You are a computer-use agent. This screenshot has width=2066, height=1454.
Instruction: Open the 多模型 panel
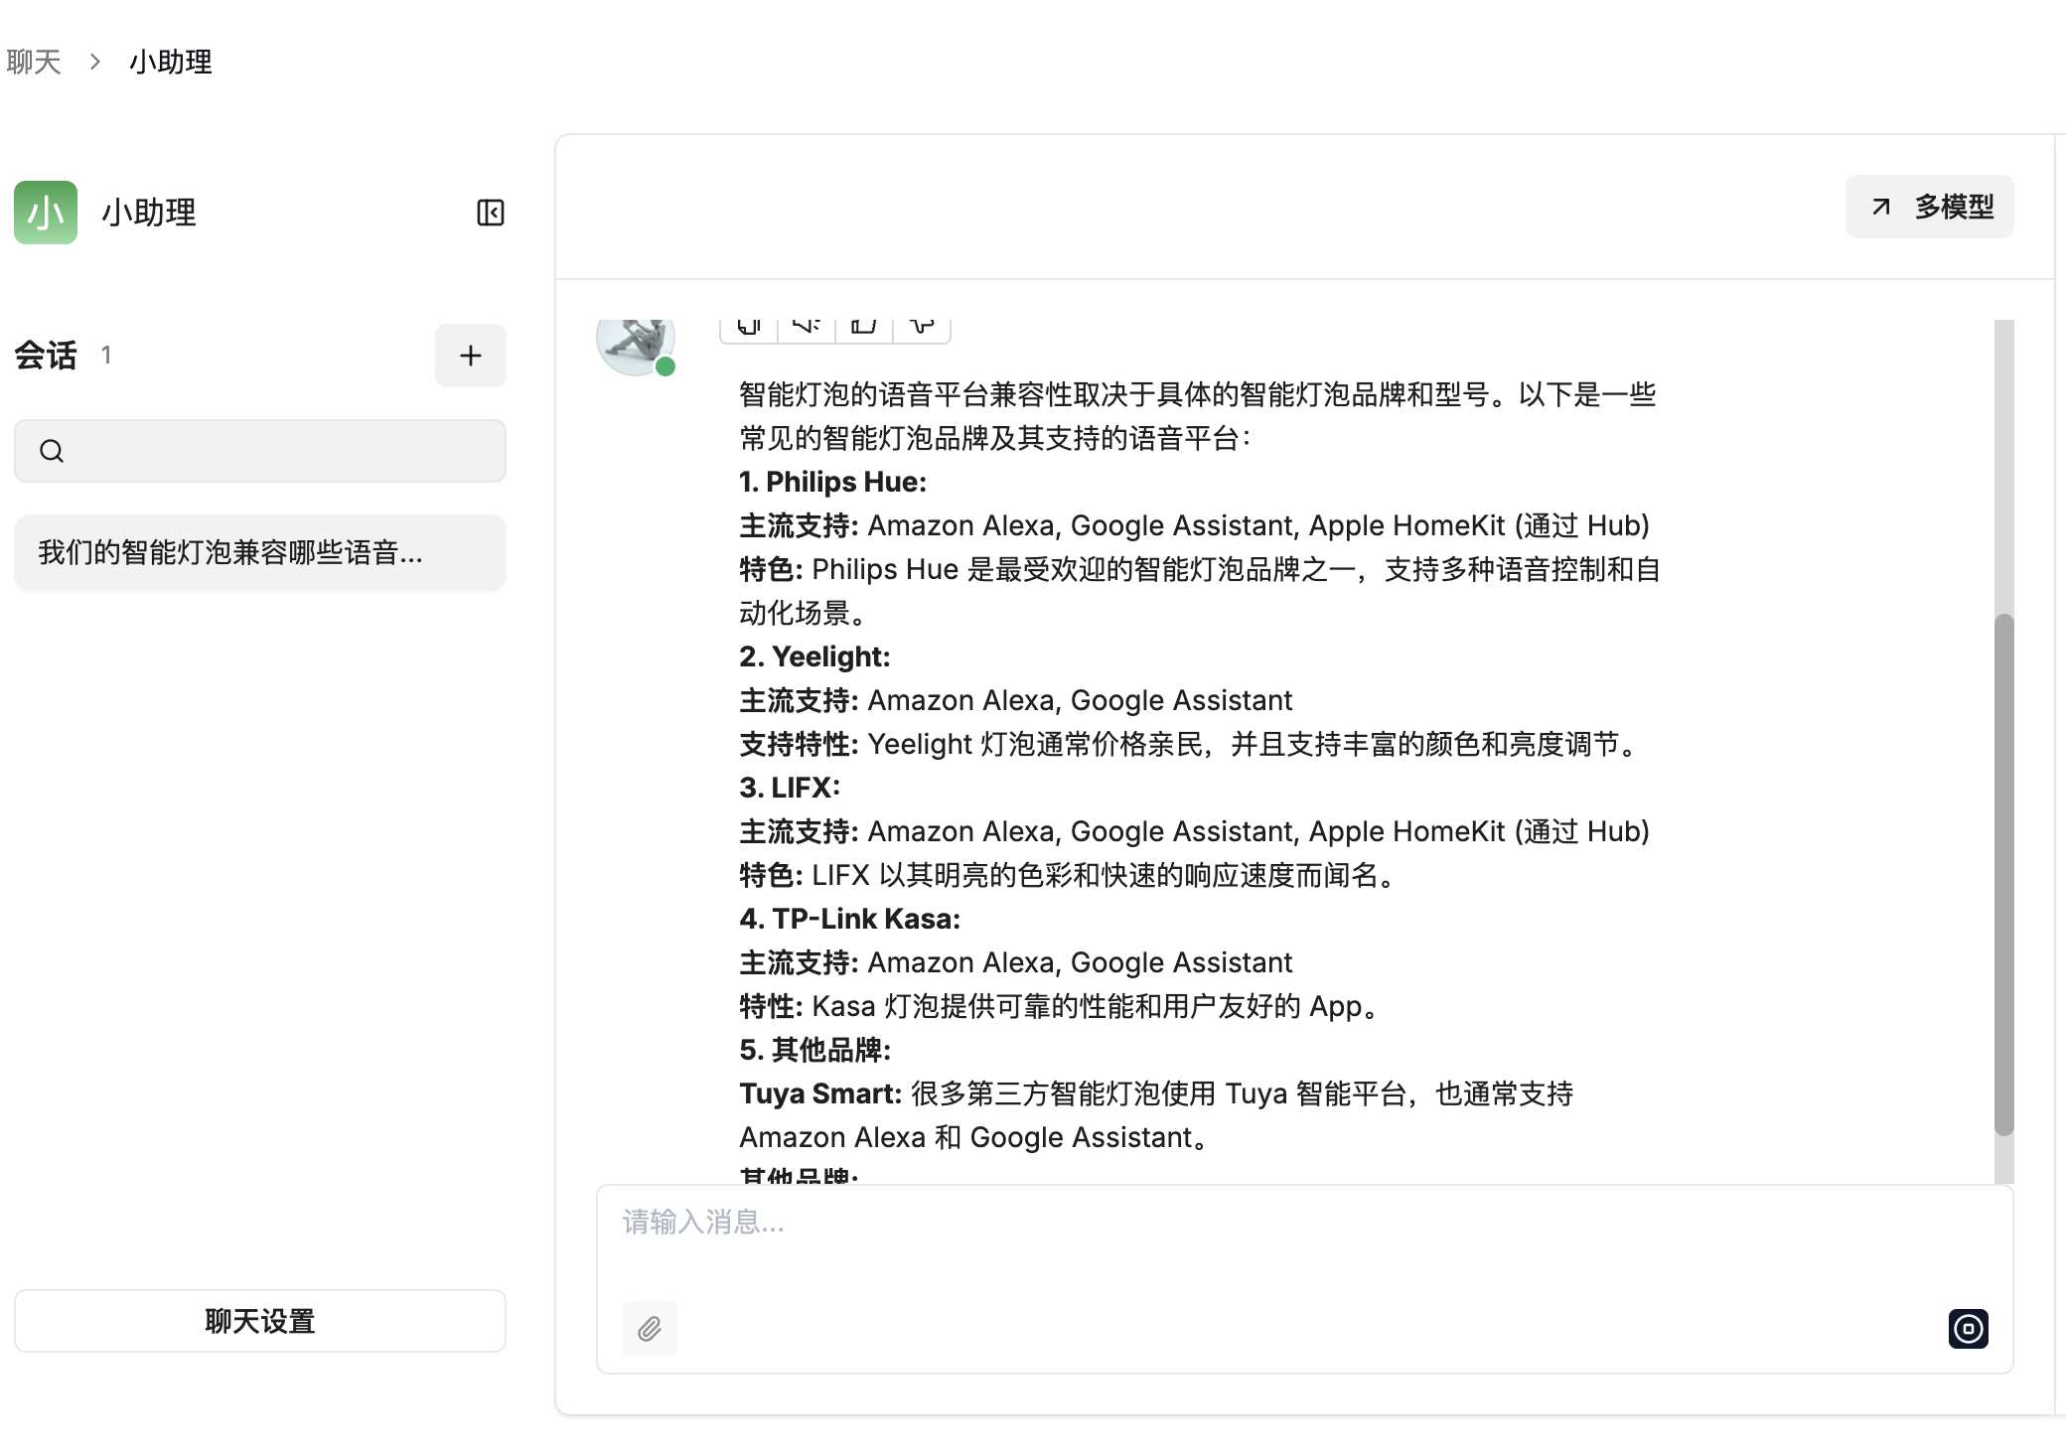[x=1928, y=207]
